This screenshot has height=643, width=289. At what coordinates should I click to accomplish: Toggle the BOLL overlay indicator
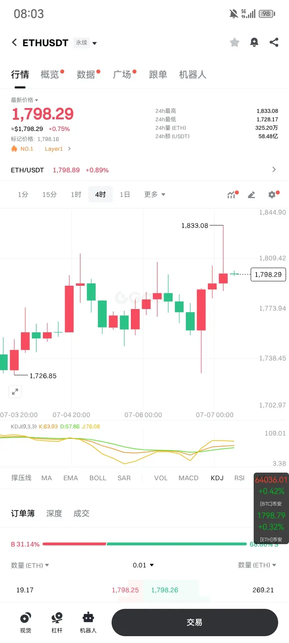[98, 478]
